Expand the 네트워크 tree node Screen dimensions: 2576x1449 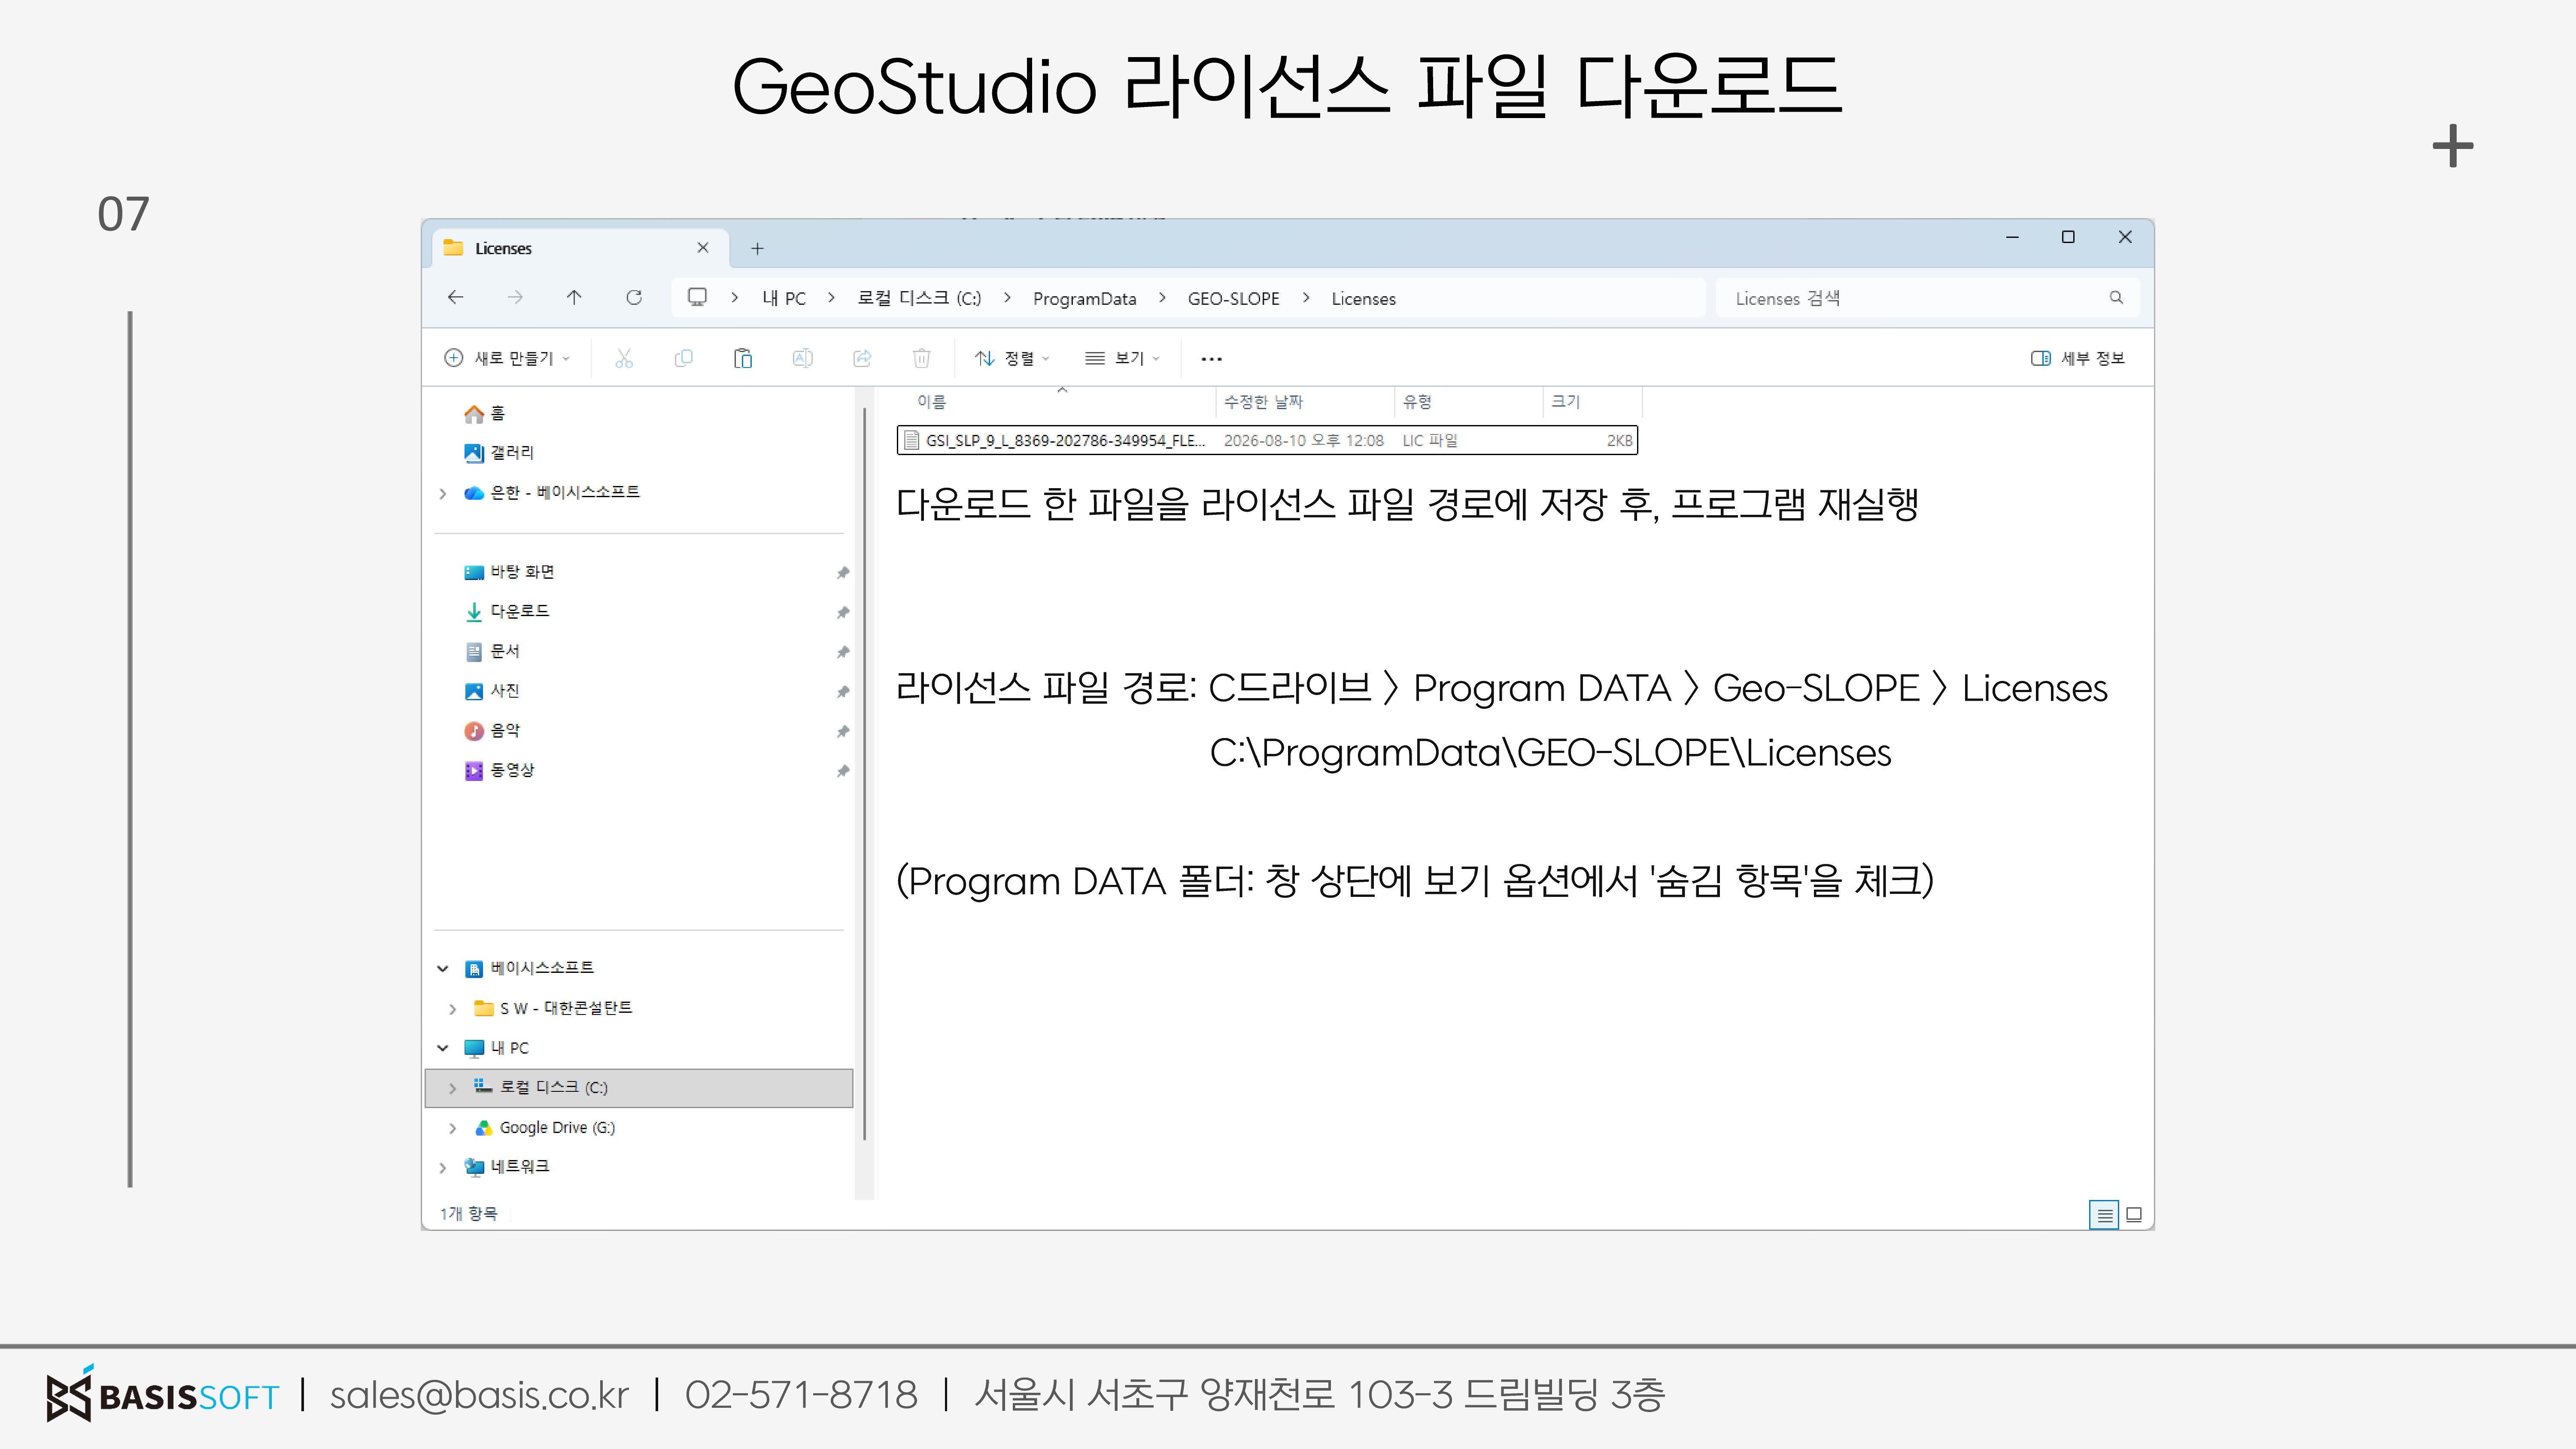click(443, 1167)
